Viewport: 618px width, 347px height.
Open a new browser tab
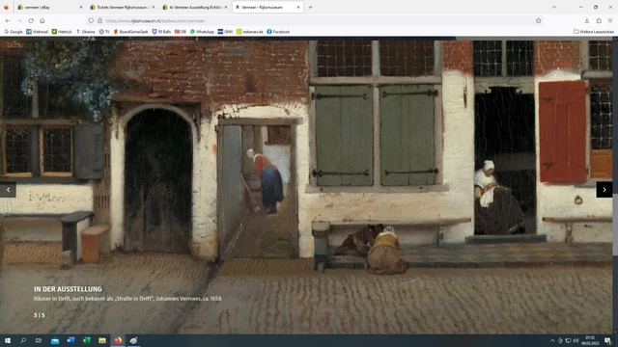310,7
